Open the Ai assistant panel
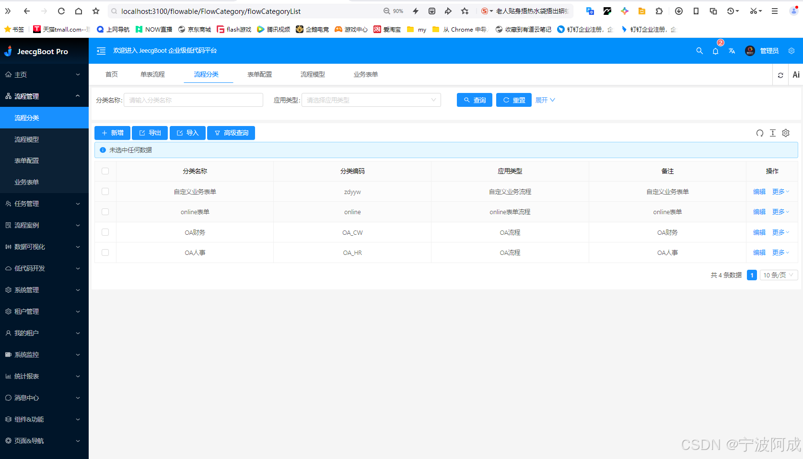The image size is (803, 459). coord(796,74)
